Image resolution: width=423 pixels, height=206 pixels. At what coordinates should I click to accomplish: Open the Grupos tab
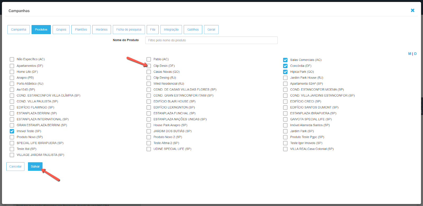pos(61,30)
